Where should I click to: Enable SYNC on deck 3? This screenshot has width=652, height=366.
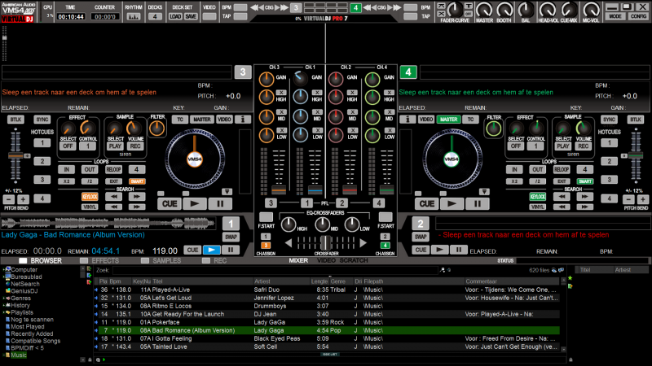click(x=42, y=120)
